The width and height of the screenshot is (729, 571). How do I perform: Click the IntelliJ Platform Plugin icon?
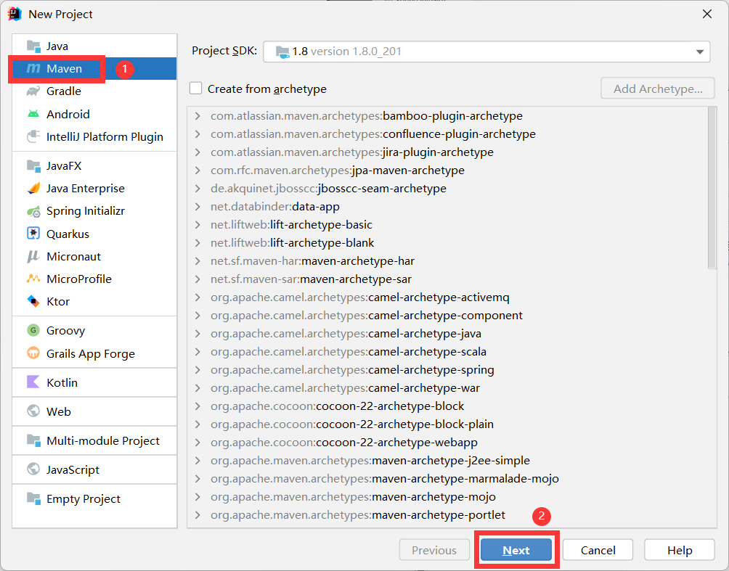click(33, 136)
